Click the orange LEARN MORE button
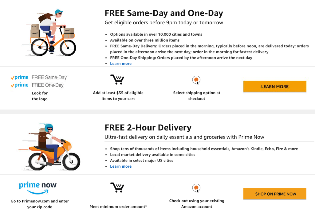The height and width of the screenshot is (216, 315). click(275, 86)
